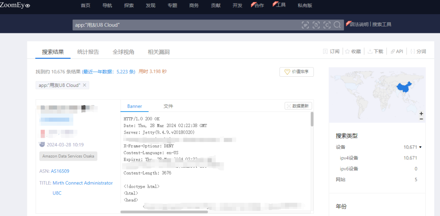
Task: Switch to the 相关漏洞 tab
Action: click(x=158, y=52)
